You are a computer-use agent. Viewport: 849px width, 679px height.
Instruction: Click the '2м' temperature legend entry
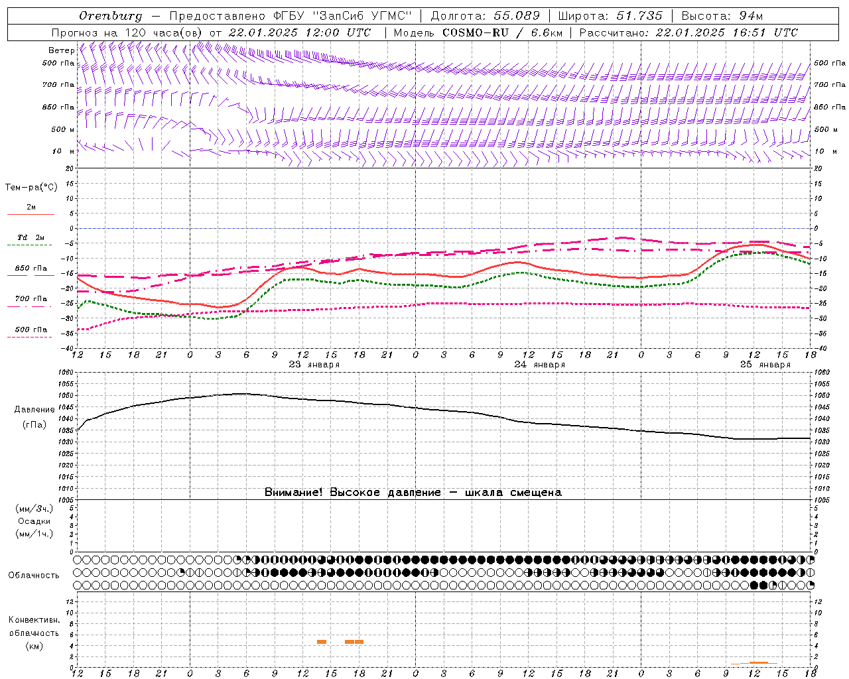(31, 208)
